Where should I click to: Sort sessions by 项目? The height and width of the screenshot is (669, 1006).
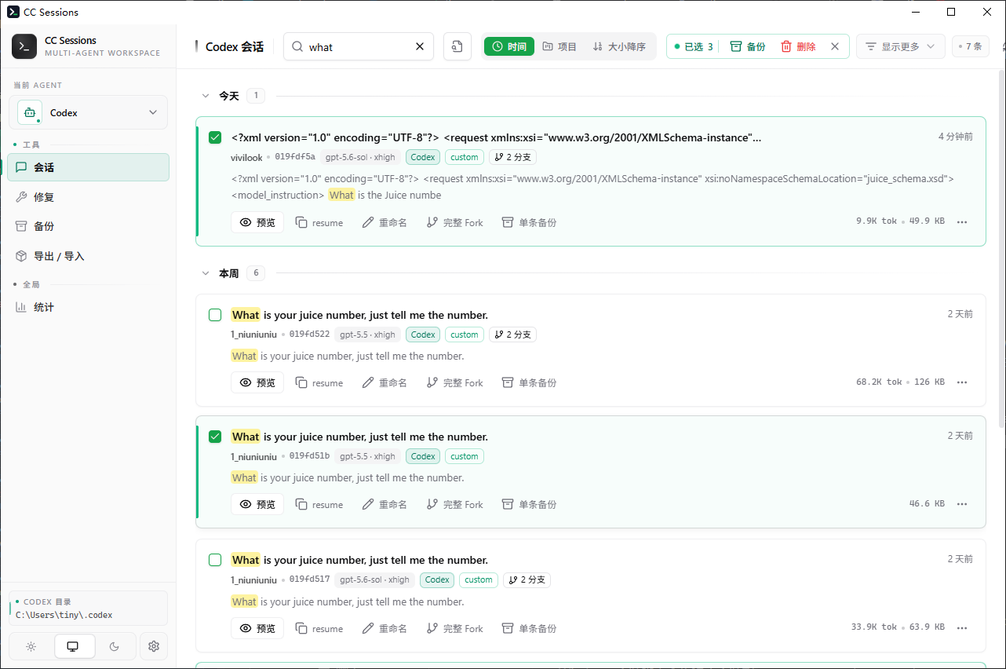(x=559, y=46)
